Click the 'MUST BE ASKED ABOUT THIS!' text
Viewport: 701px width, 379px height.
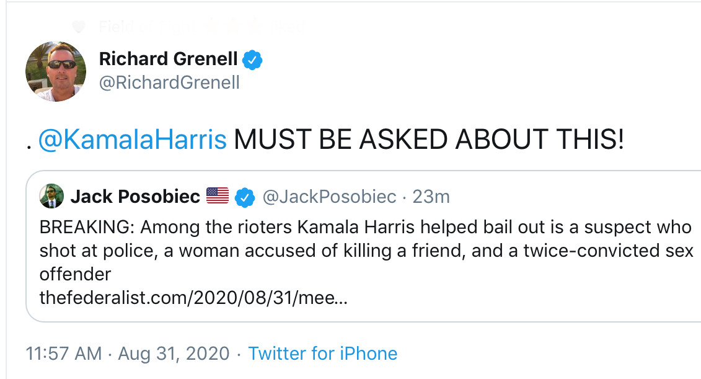(428, 140)
